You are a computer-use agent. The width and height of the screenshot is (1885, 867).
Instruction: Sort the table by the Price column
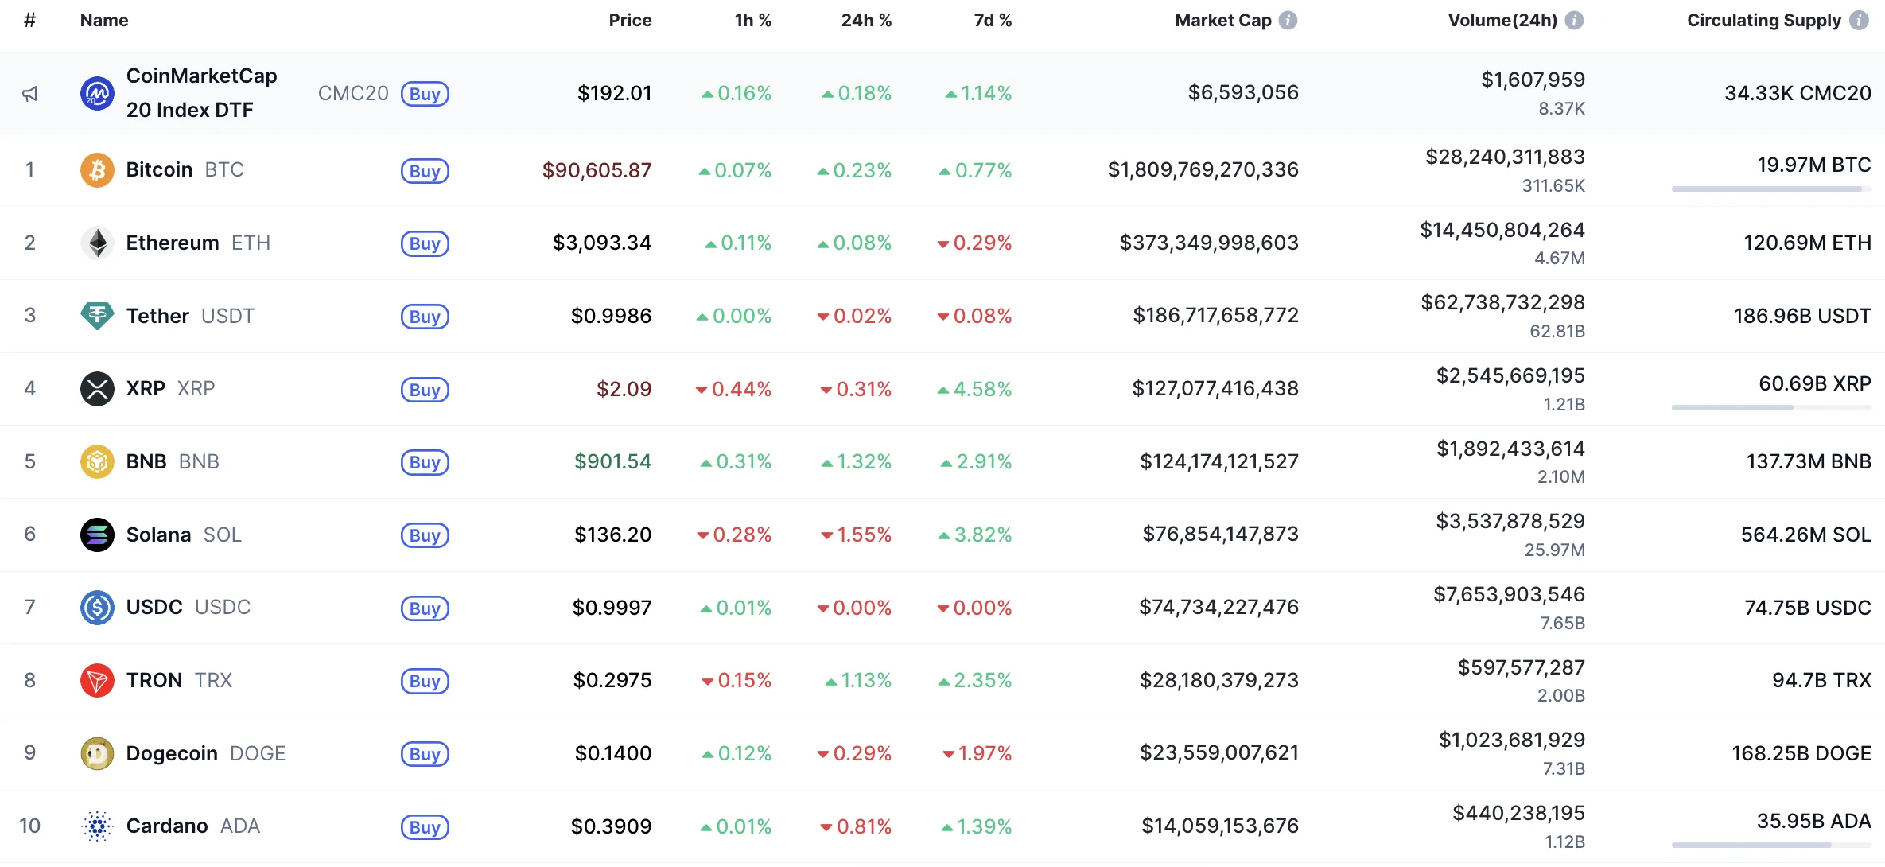click(629, 20)
